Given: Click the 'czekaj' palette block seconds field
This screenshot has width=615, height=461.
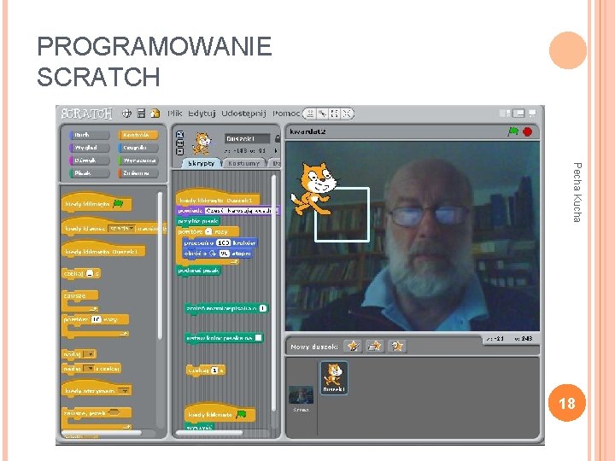Looking at the screenshot, I should 90,274.
